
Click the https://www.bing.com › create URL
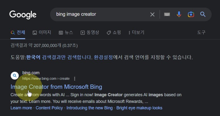[x=46, y=79]
